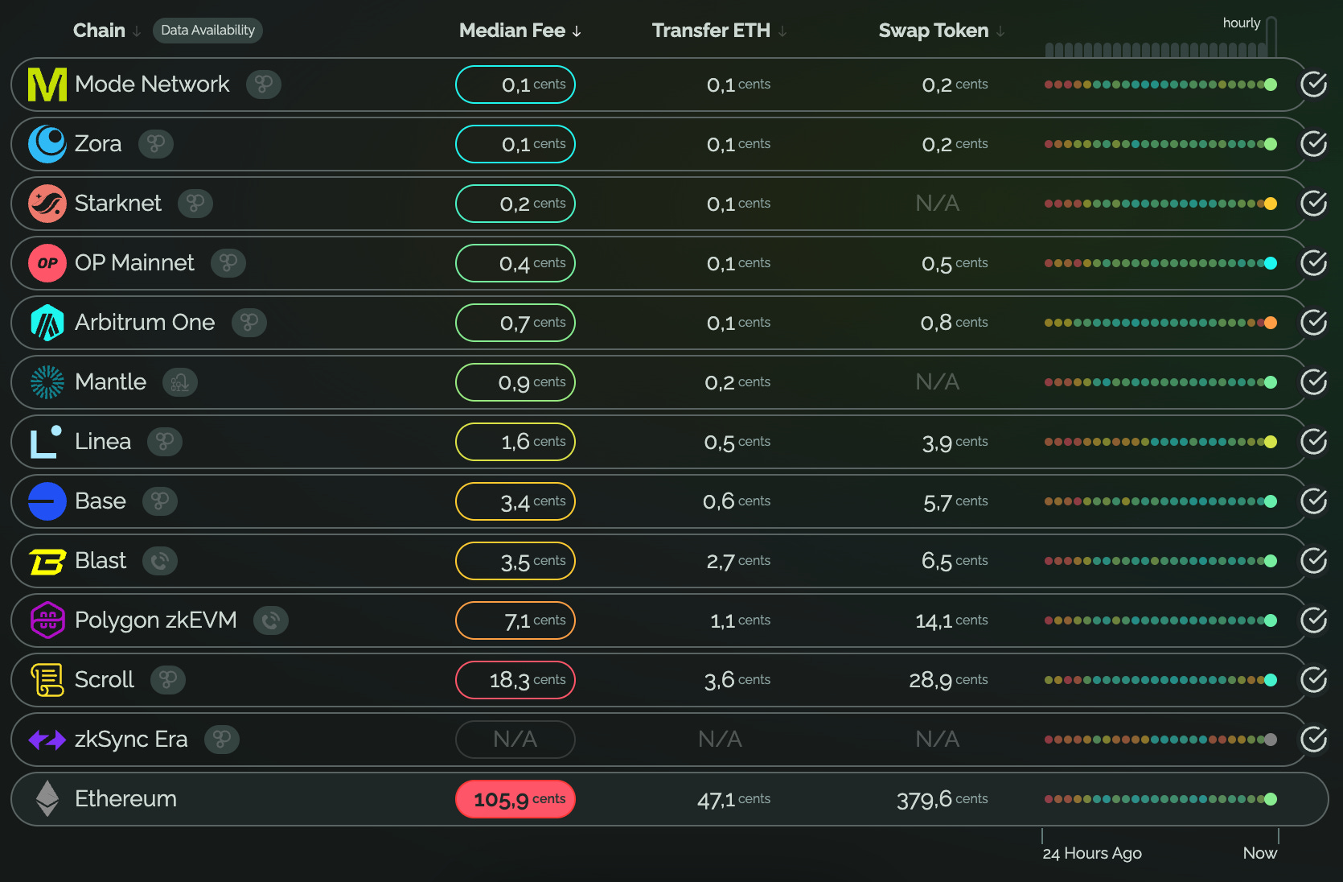The height and width of the screenshot is (882, 1343).
Task: Toggle the checkmark for Polygon zkEVM row
Action: (x=1314, y=620)
